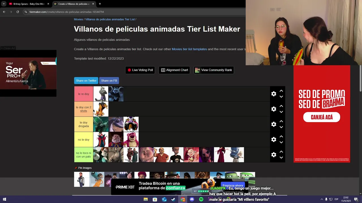The image size is (362, 203).
Task: Open the Windows Start menu
Action: tap(4, 199)
